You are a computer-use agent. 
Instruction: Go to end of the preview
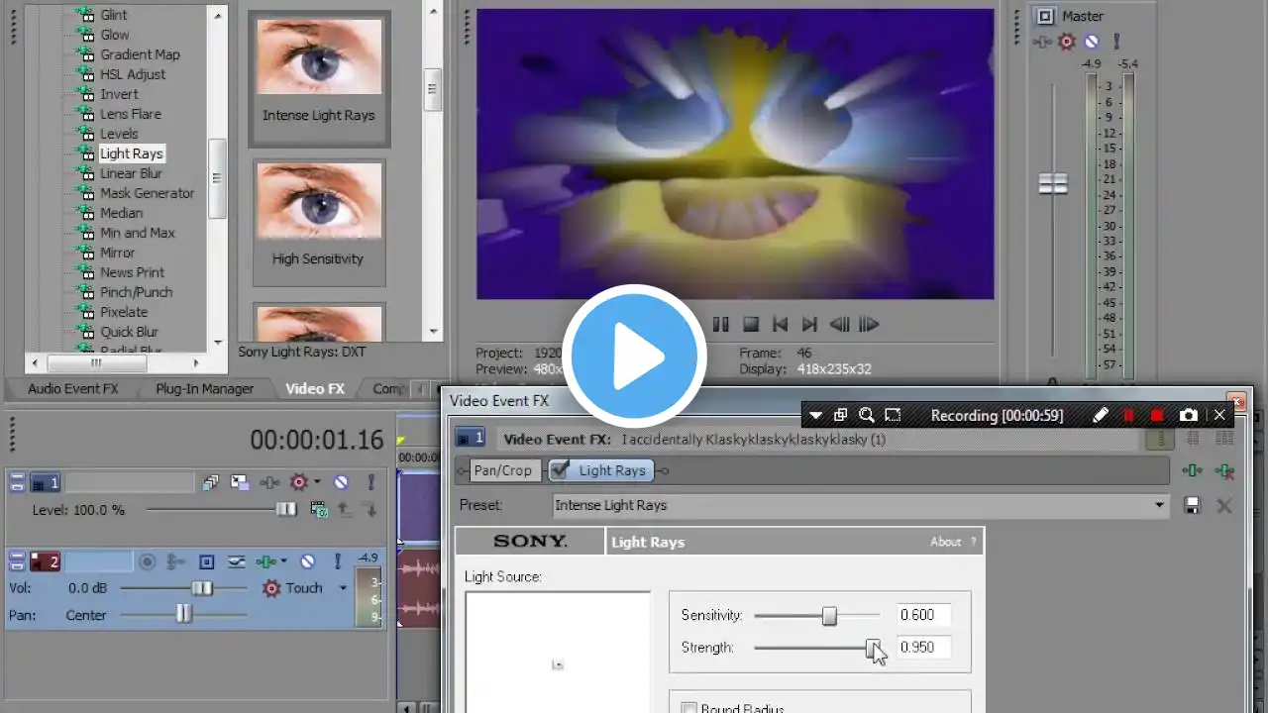pyautogui.click(x=809, y=324)
